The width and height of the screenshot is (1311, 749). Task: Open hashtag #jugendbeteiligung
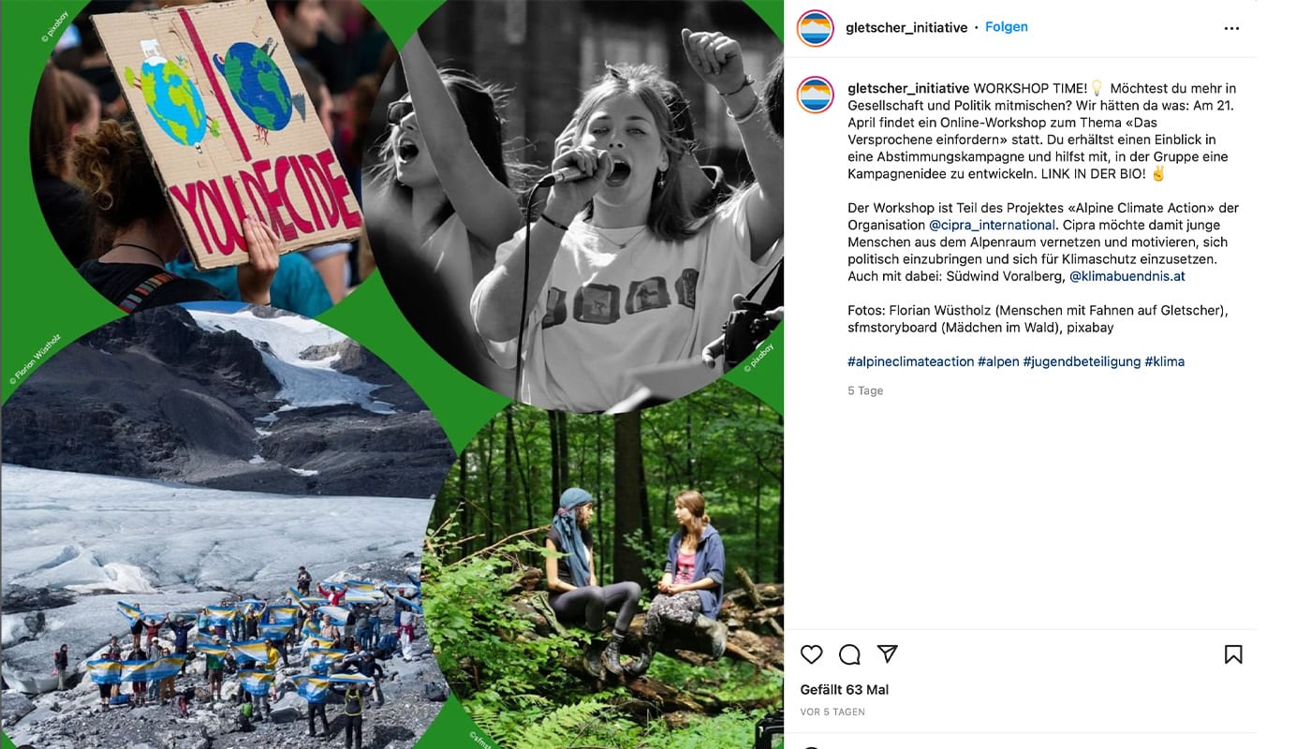tap(1082, 361)
